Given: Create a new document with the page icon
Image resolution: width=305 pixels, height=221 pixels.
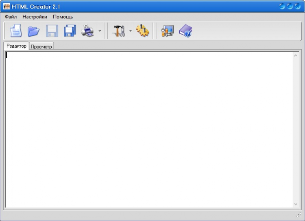Looking at the screenshot, I should (16, 31).
